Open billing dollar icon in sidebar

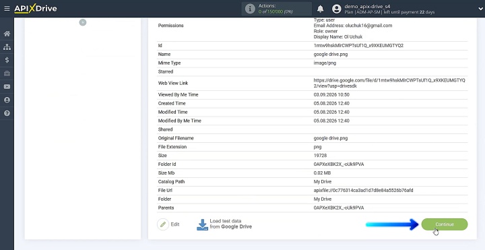pyautogui.click(x=7, y=60)
